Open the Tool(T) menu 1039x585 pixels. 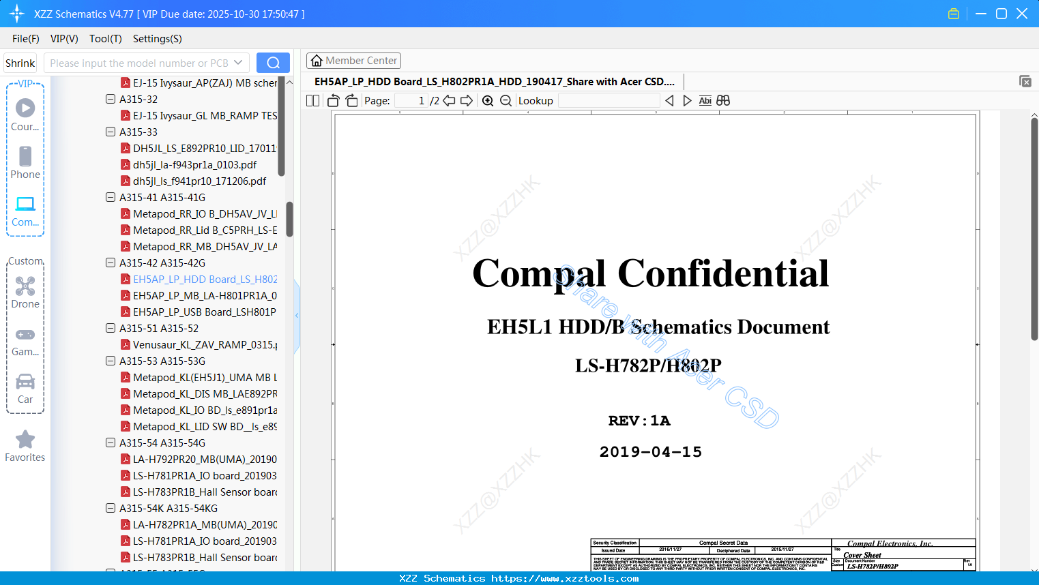(106, 39)
